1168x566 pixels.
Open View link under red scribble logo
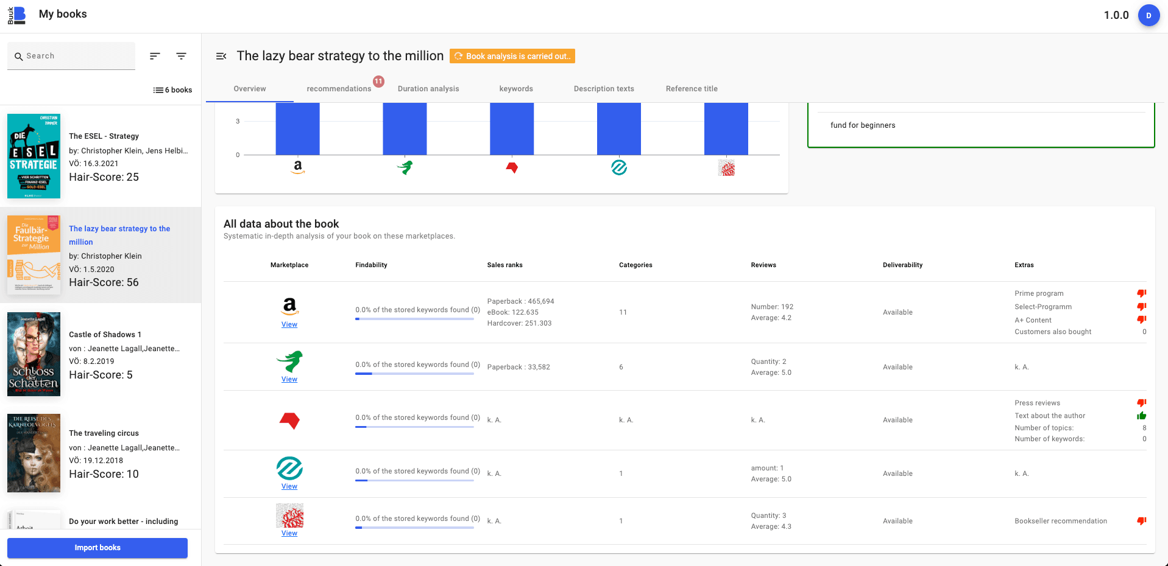pyautogui.click(x=289, y=533)
